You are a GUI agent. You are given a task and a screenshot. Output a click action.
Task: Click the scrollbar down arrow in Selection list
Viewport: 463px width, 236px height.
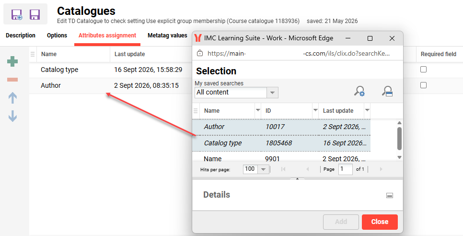400,157
